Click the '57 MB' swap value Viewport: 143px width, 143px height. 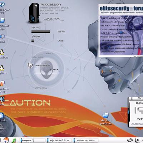pos(60,41)
